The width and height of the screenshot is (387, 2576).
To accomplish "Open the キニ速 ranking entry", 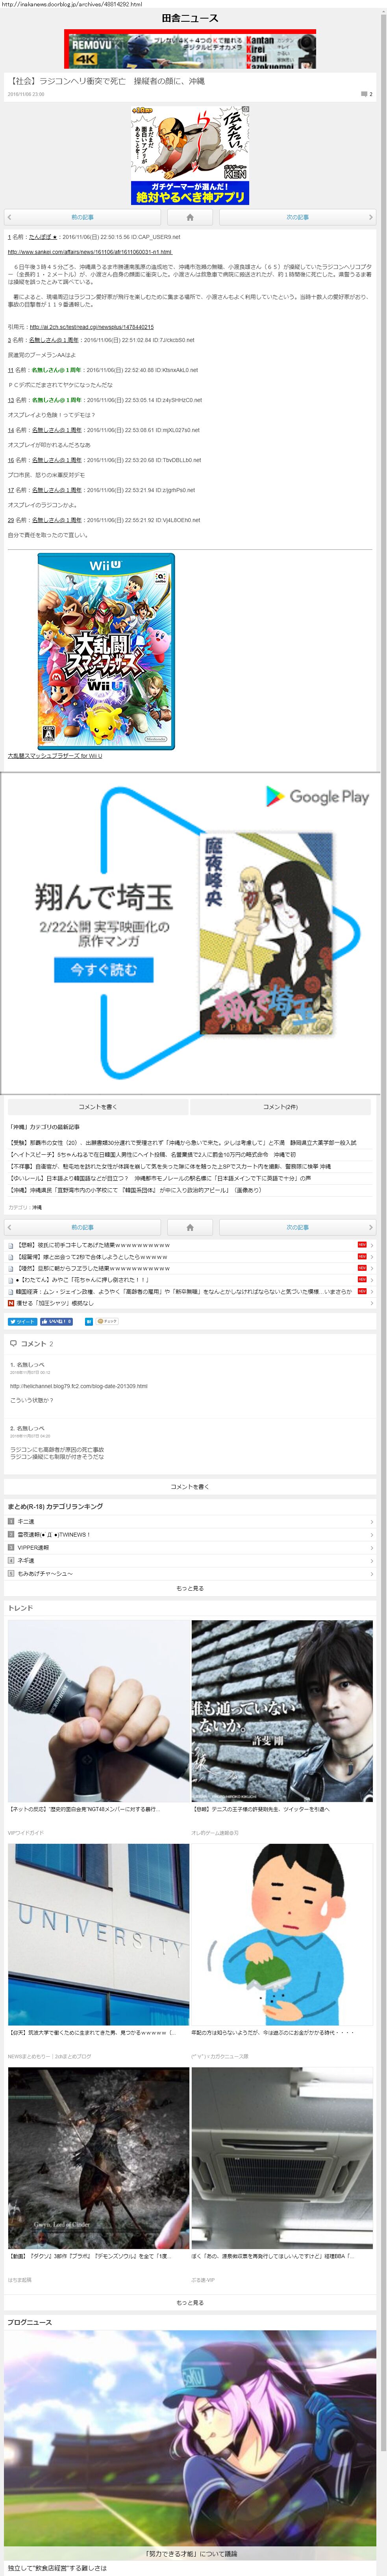I will [x=189, y=1521].
